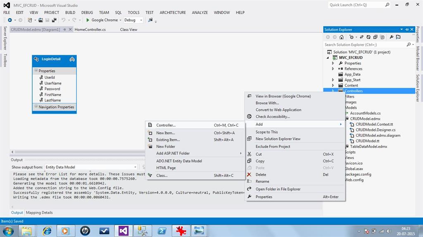Open the 'Show output from' dropdown
The image size is (423, 237).
coord(135,167)
